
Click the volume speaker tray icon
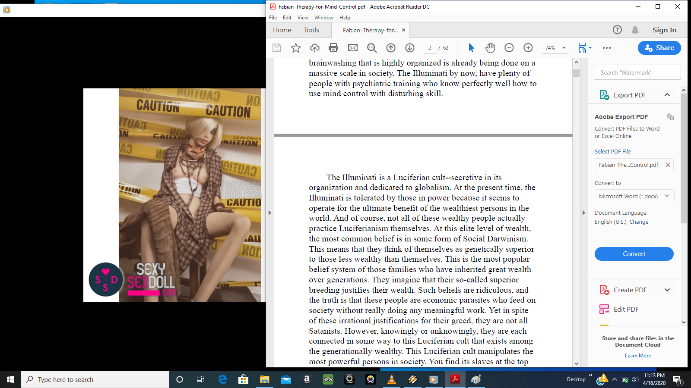[x=634, y=379]
